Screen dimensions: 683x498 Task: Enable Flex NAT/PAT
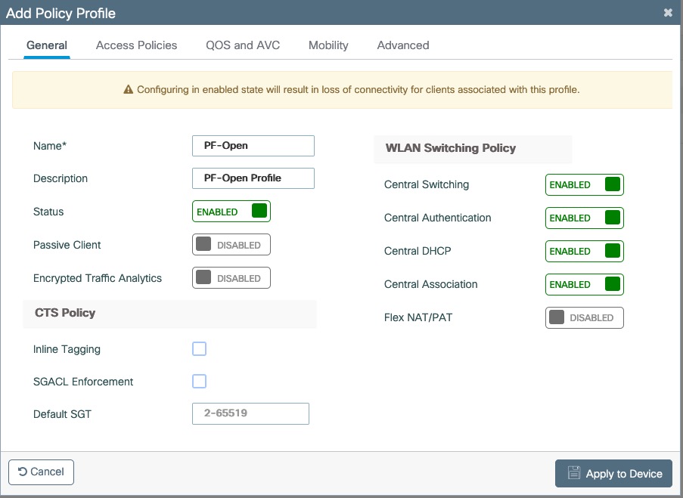pos(584,317)
